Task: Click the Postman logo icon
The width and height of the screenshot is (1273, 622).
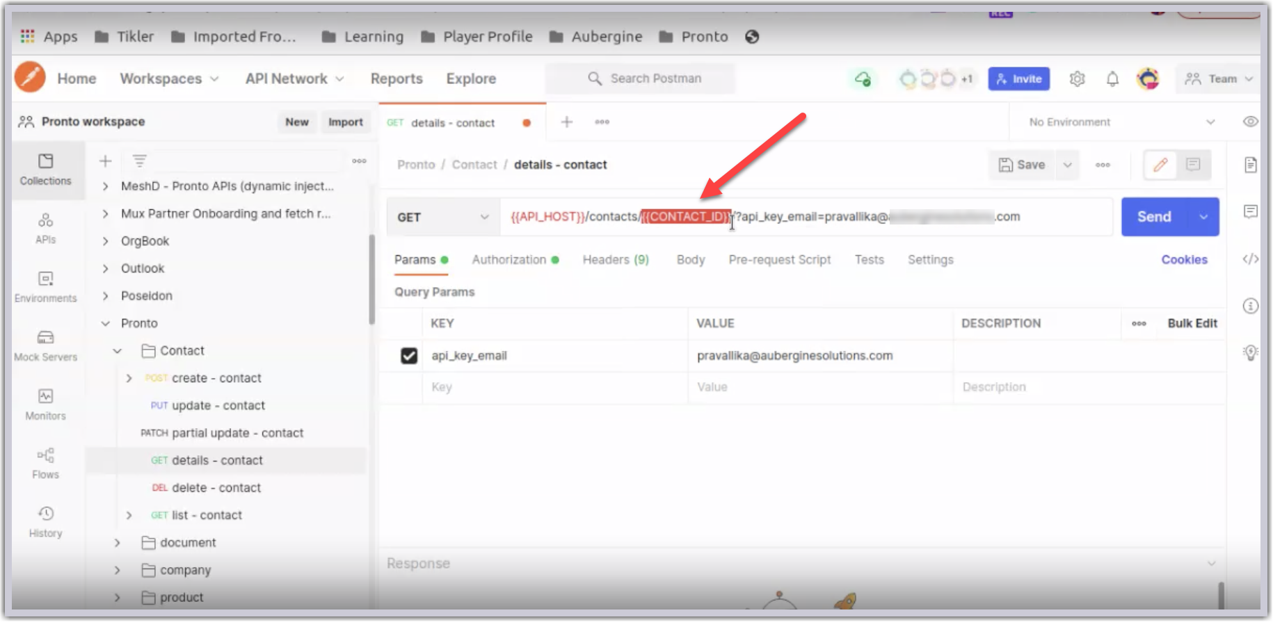Action: coord(30,77)
